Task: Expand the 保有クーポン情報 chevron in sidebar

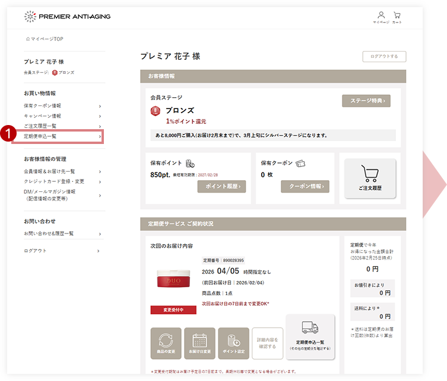Action: (x=100, y=106)
